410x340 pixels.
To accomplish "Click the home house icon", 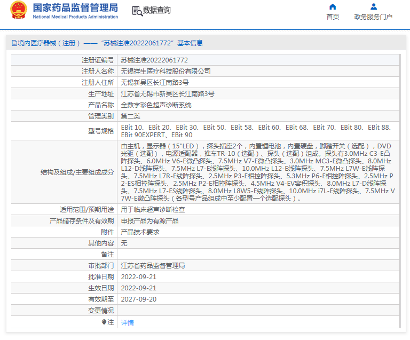I will tap(333, 6).
